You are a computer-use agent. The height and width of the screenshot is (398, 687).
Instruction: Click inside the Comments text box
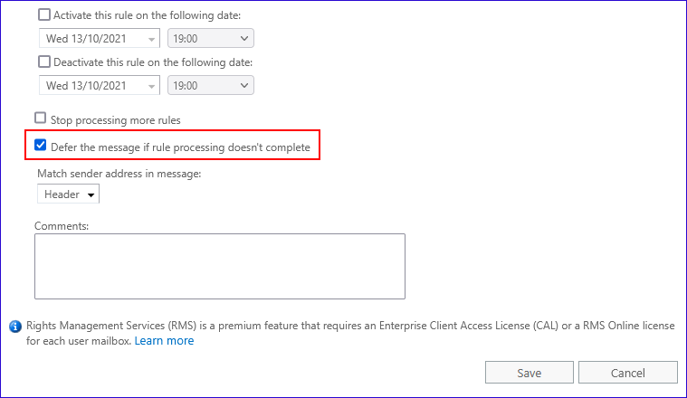tap(219, 266)
